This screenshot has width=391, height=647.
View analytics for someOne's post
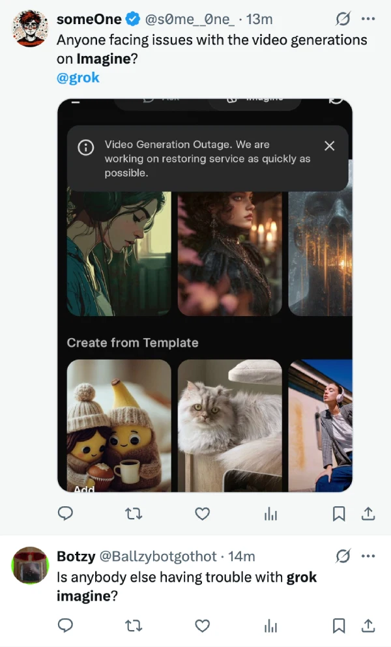click(x=270, y=514)
